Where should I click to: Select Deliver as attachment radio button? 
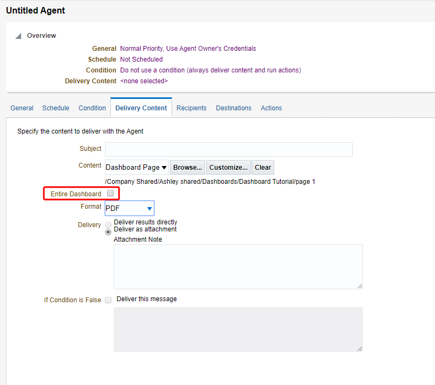click(108, 232)
